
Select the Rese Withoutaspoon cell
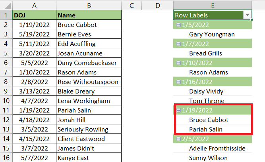point(89,82)
